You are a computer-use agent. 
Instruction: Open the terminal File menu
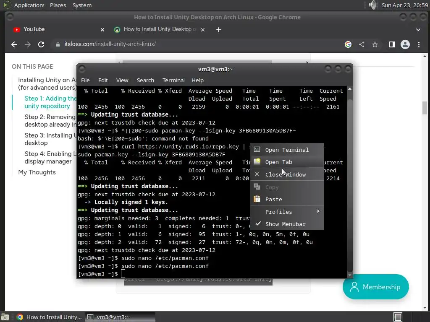tap(85, 80)
